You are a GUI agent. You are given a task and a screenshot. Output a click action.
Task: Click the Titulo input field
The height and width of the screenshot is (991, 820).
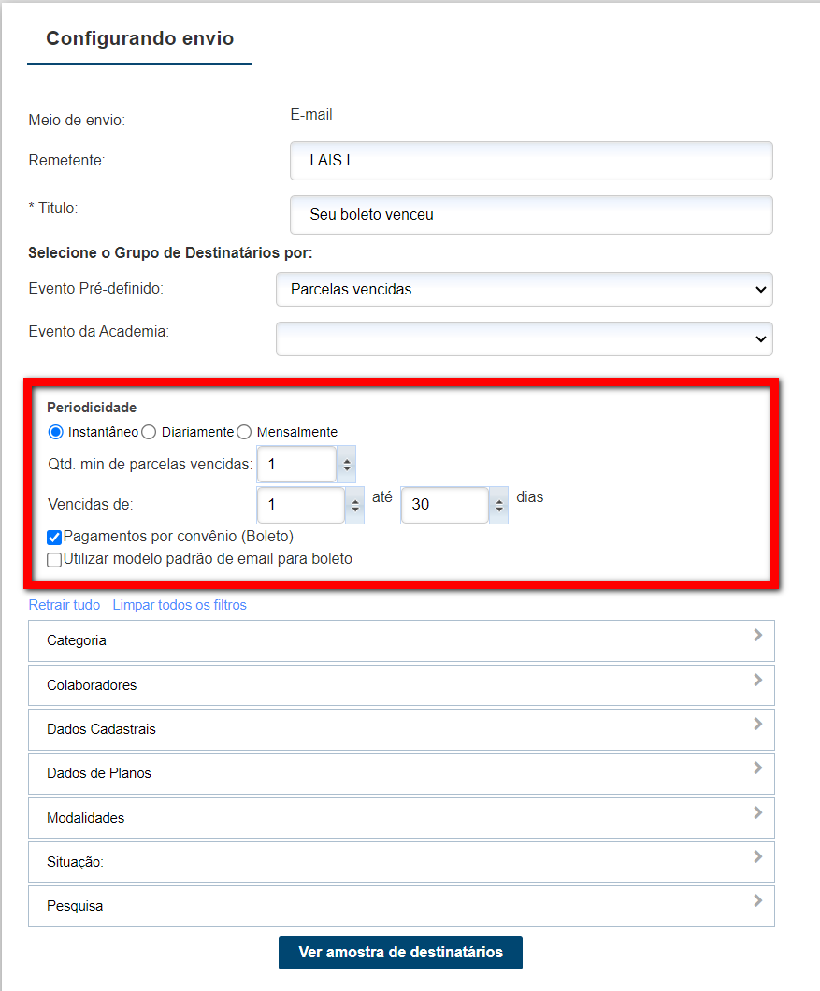531,215
